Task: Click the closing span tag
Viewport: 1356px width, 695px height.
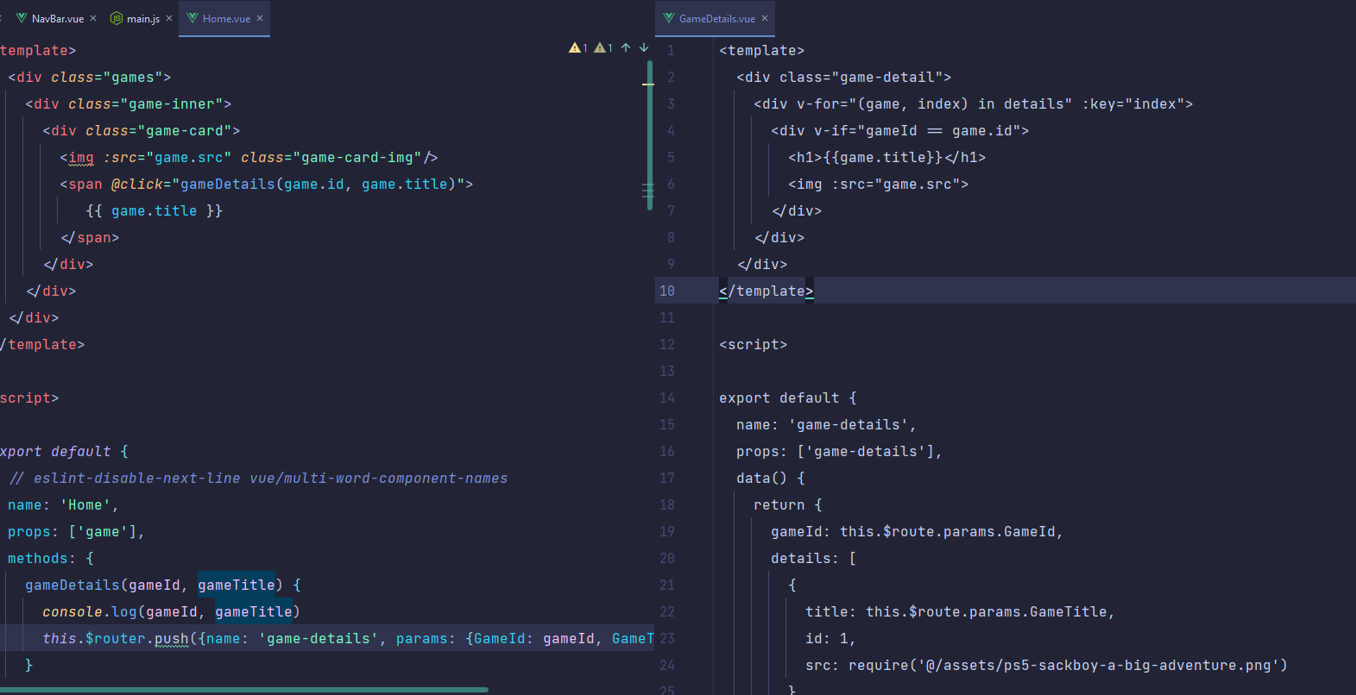Action: tap(90, 238)
